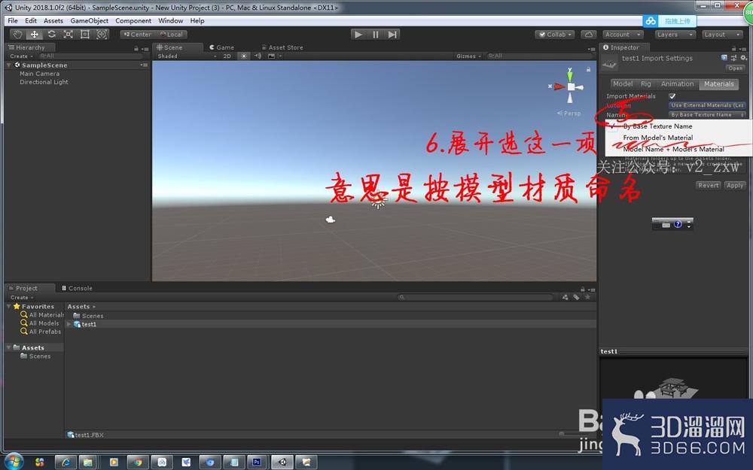753x470 pixels.
Task: Click the Project search field
Action: point(475,297)
